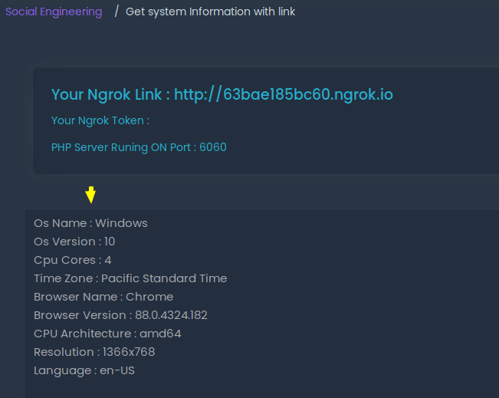499x398 pixels.
Task: Select the 'Os Name : Windows' line
Action: (90, 223)
